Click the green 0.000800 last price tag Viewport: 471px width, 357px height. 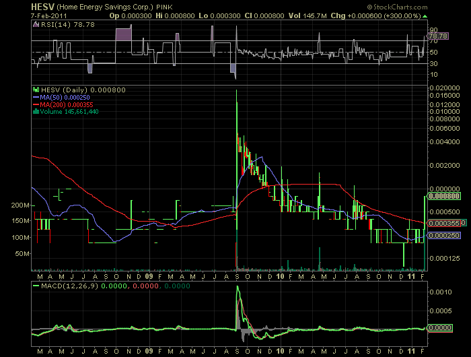pos(444,196)
